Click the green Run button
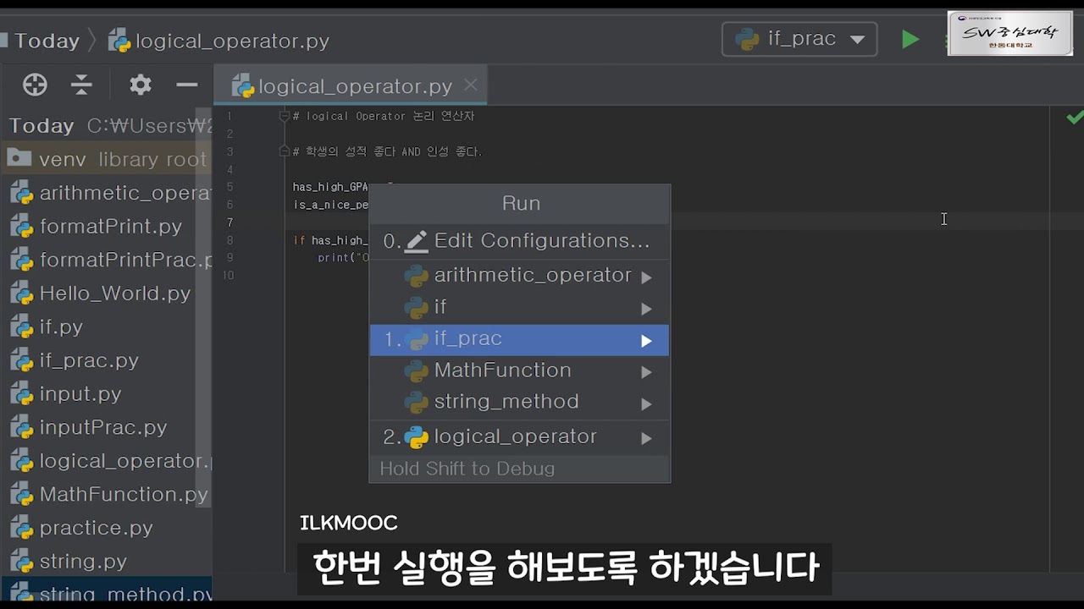This screenshot has width=1084, height=609. 910,40
